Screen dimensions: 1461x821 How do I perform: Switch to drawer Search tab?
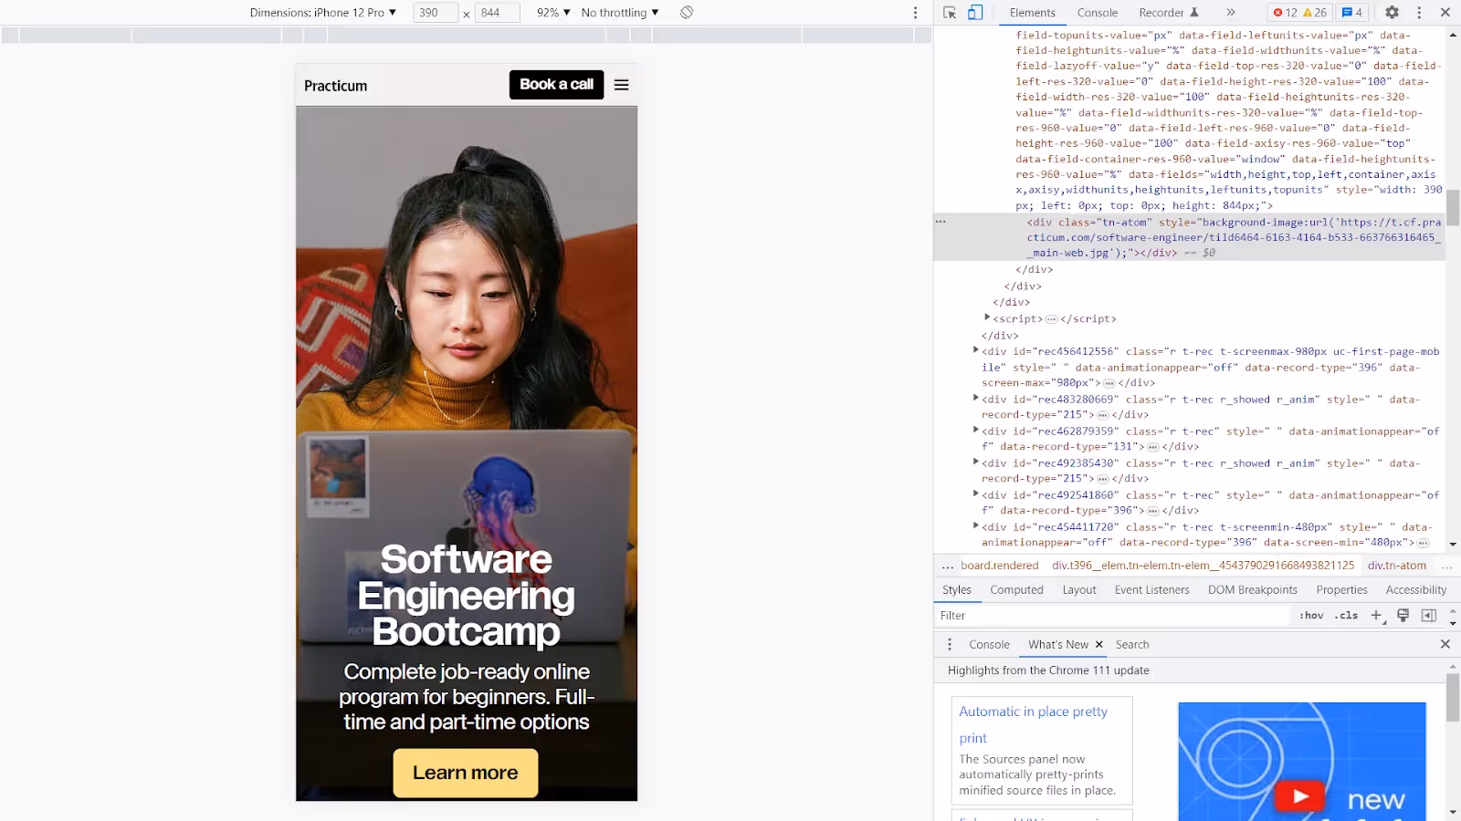(1132, 644)
